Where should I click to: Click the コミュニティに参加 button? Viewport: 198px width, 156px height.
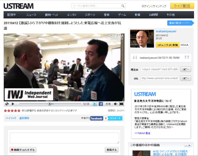click(167, 45)
